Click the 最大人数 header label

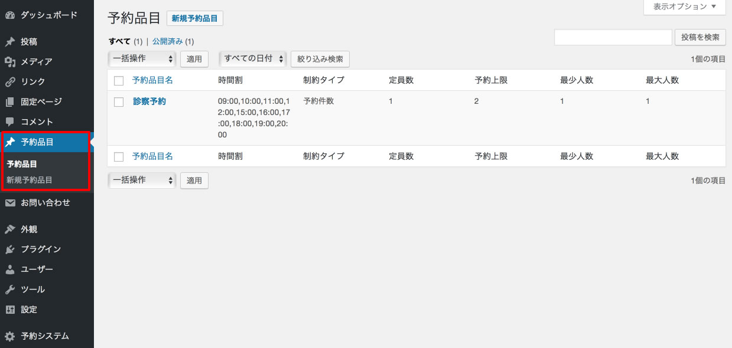[x=662, y=80]
